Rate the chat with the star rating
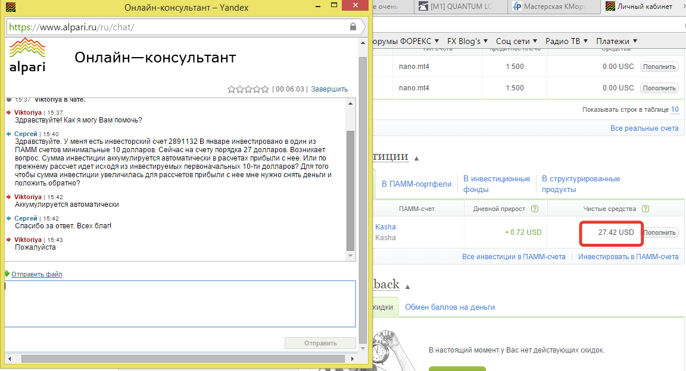Viewport: 686px width, 371px height. [x=248, y=89]
